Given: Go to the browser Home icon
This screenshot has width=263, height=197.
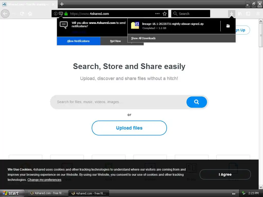Looking at the screenshot, I should (30, 14).
